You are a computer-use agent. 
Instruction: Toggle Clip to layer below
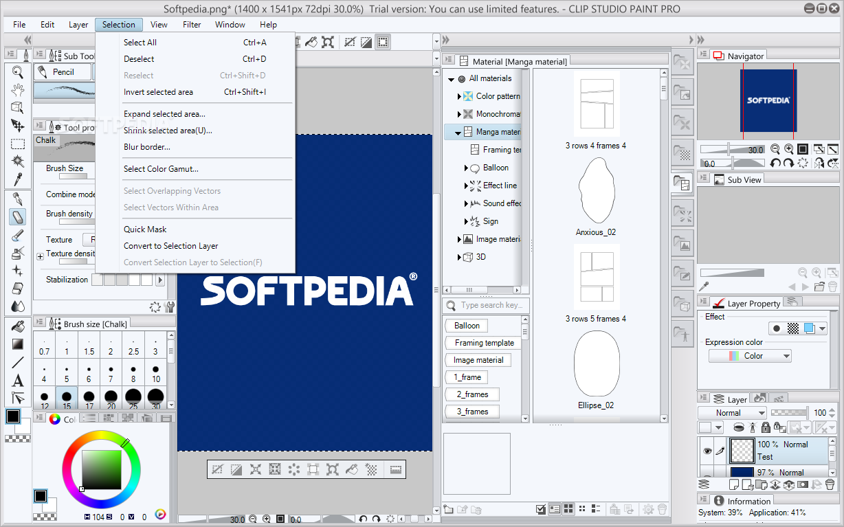coord(739,427)
